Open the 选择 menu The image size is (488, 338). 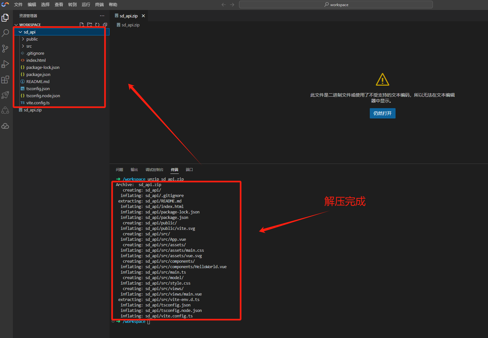tap(45, 5)
